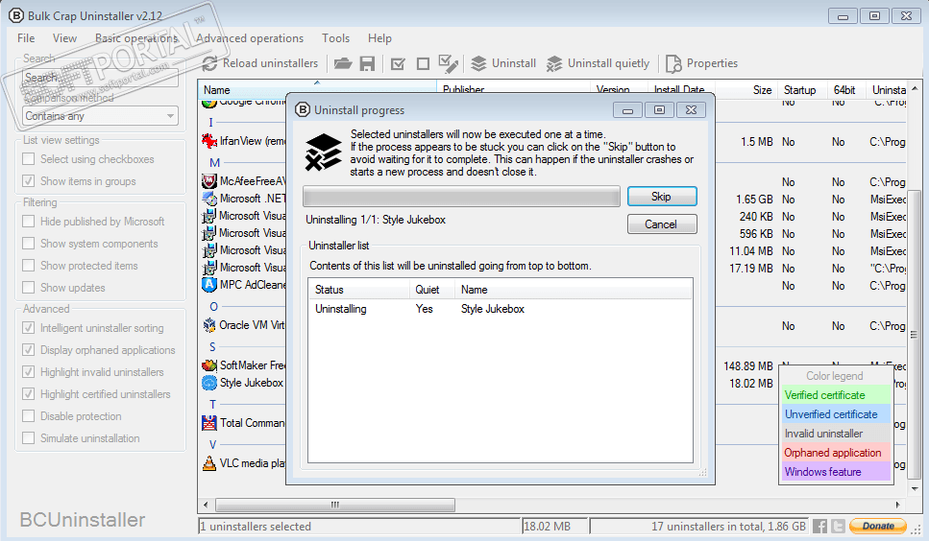Image resolution: width=929 pixels, height=541 pixels.
Task: Enable Disable protection checkbox
Action: click(28, 416)
